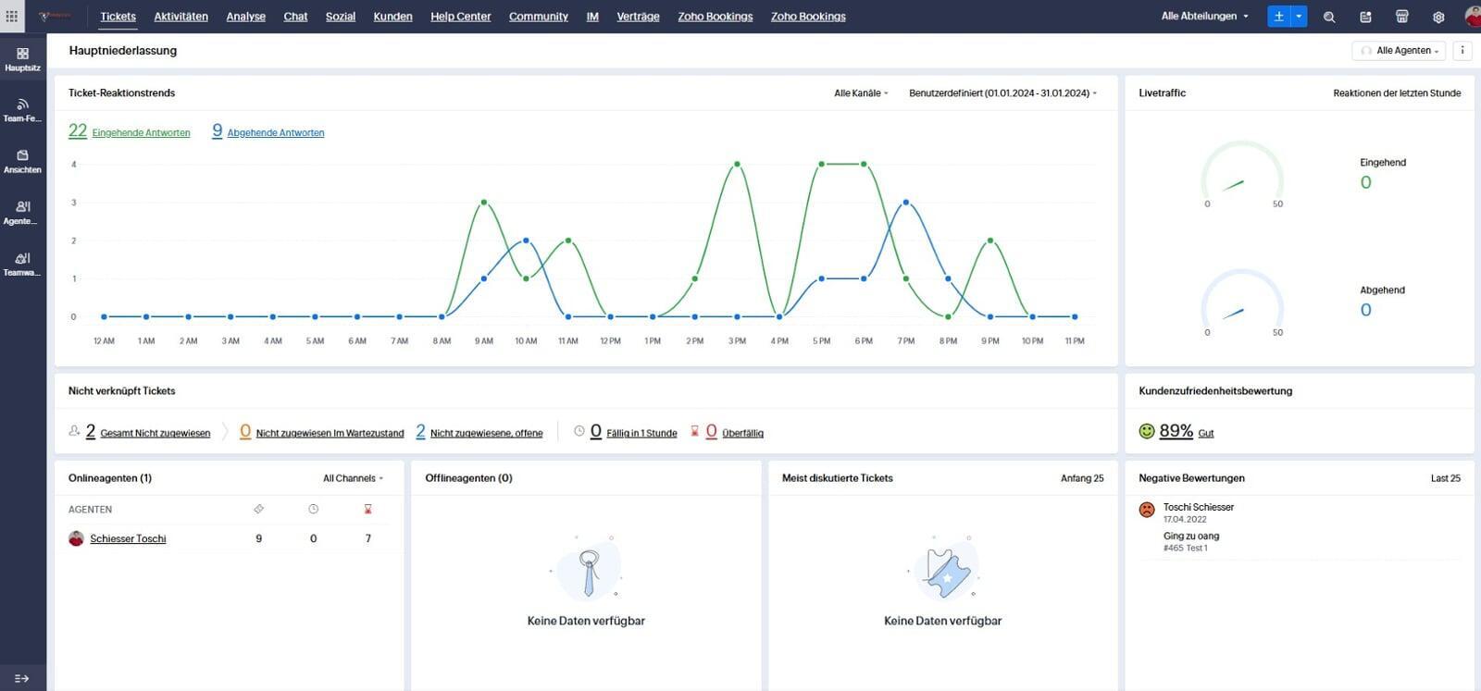The image size is (1481, 691).
Task: Go to the Kunden tab
Action: [392, 17]
